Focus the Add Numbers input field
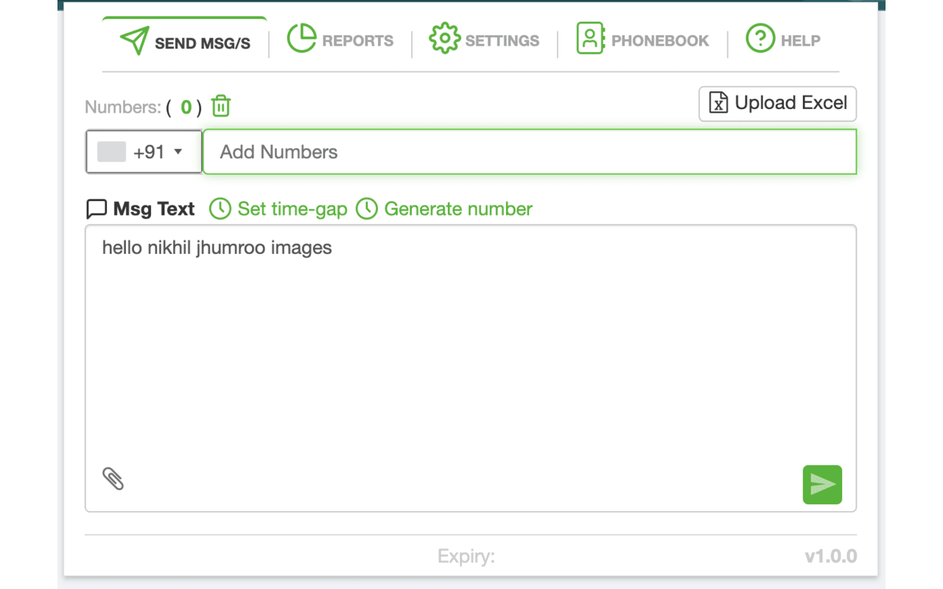Image resolution: width=943 pixels, height=589 pixels. pyautogui.click(x=529, y=152)
